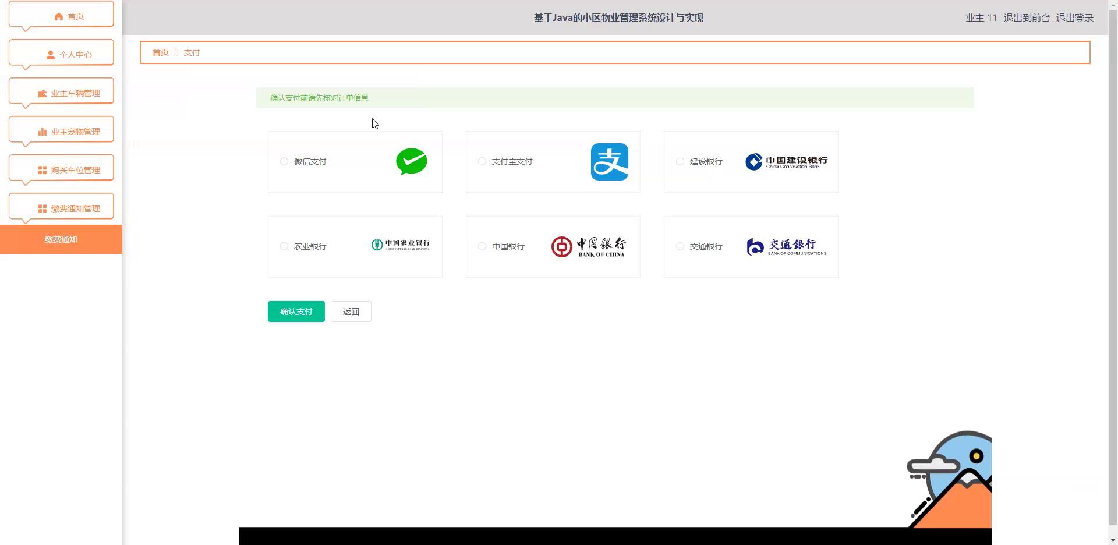This screenshot has width=1118, height=545.
Task: Select the 中国银行 radio button
Action: [482, 246]
